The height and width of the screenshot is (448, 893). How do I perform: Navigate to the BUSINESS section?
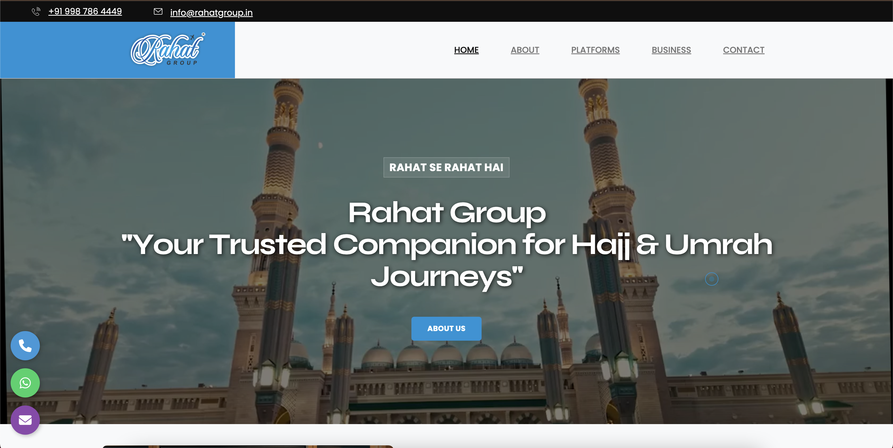pos(671,50)
